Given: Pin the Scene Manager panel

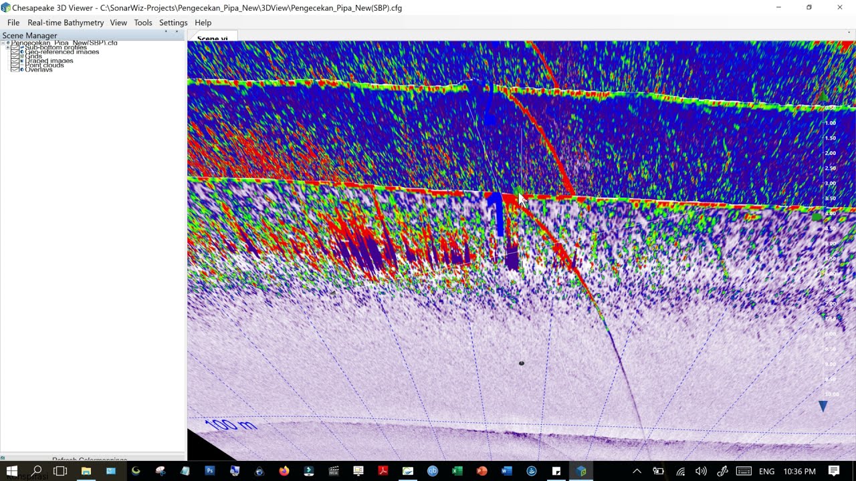Looking at the screenshot, I should click(166, 32).
